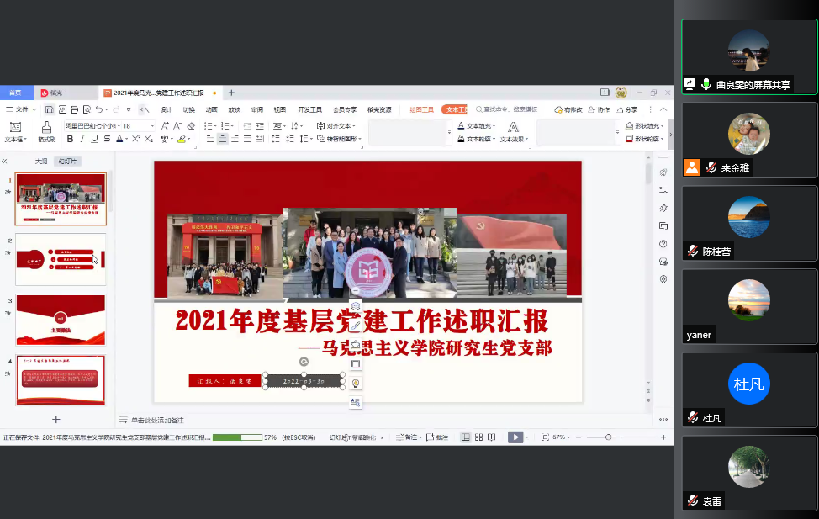Click the strikethrough icon
819x519 pixels.
point(107,140)
